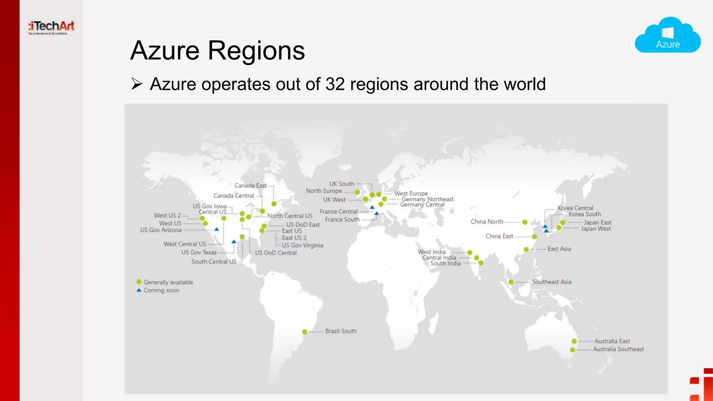Click the West US 2 green marker
The height and width of the screenshot is (401, 713).
click(x=202, y=218)
